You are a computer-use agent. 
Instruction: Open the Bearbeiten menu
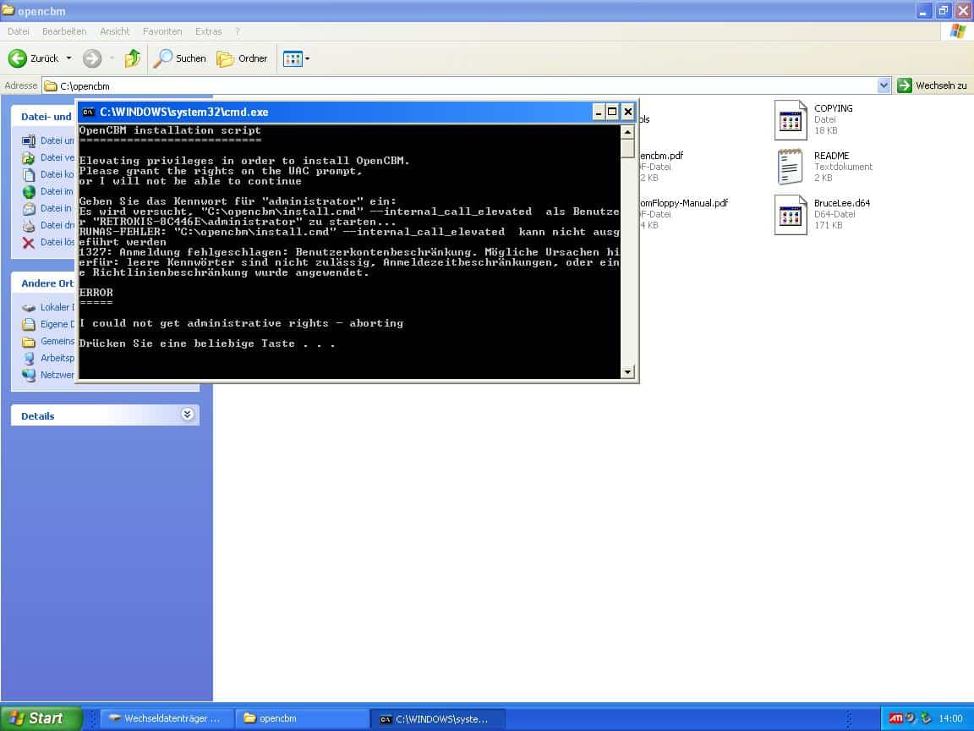(x=64, y=31)
